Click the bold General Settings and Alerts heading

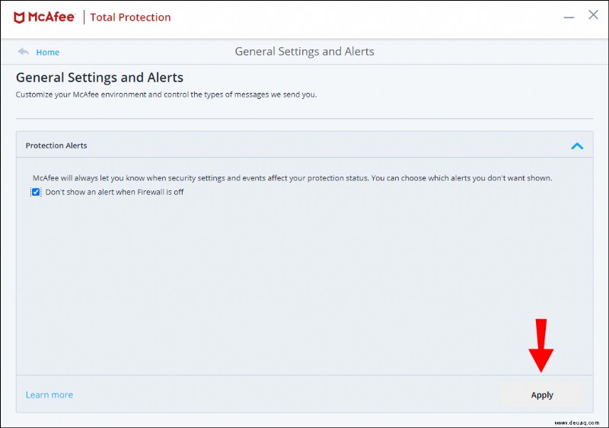(x=100, y=77)
